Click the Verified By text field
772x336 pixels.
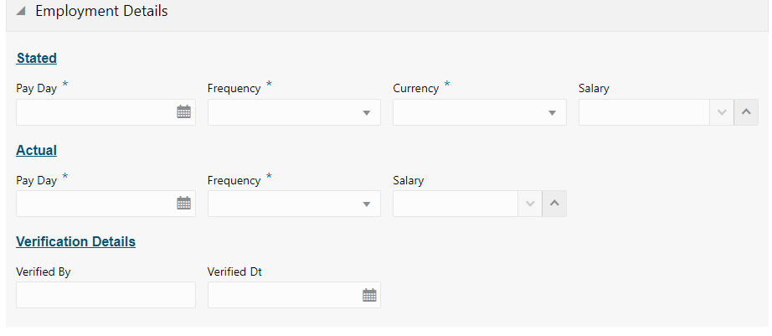click(106, 295)
